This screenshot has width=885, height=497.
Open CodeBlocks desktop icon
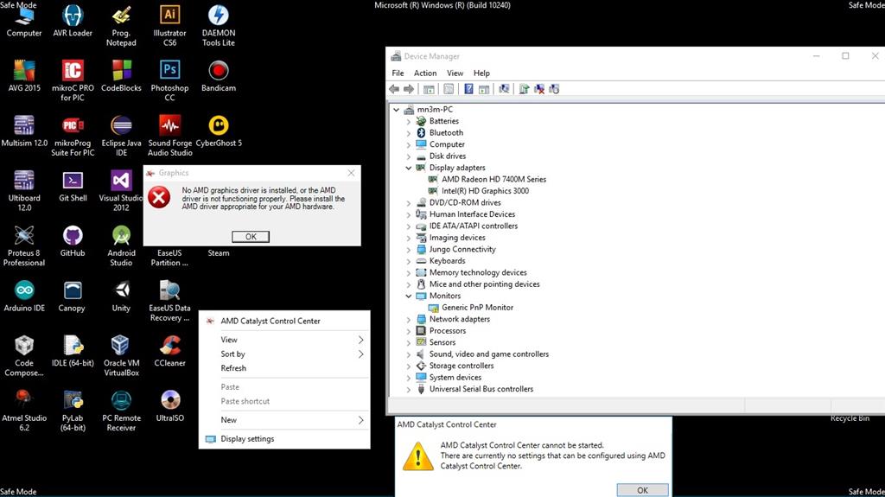pyautogui.click(x=121, y=76)
